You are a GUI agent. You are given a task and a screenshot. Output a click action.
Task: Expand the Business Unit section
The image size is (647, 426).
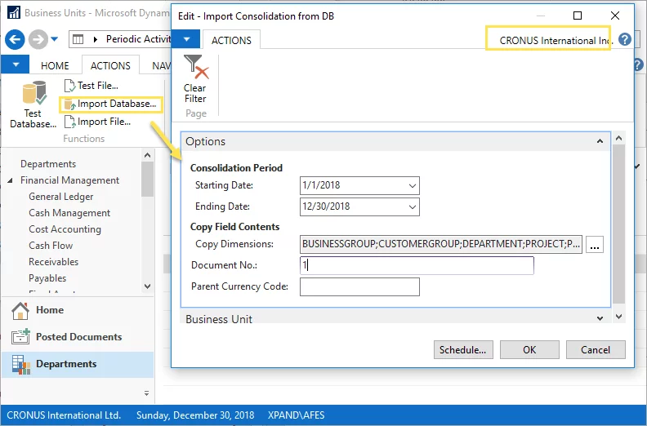coord(600,319)
